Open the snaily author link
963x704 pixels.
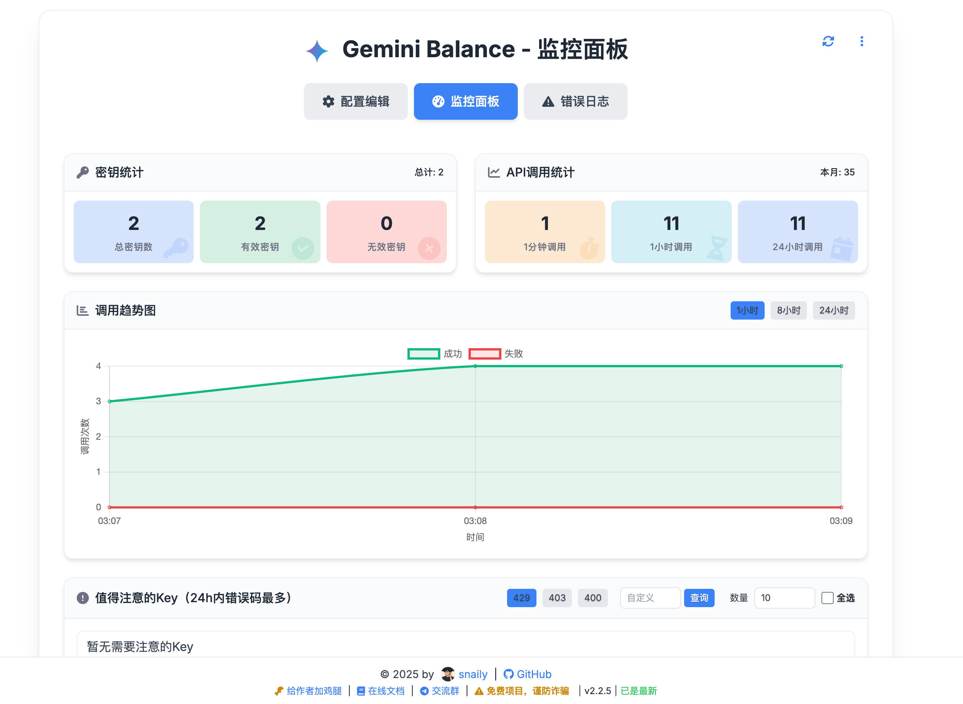473,674
